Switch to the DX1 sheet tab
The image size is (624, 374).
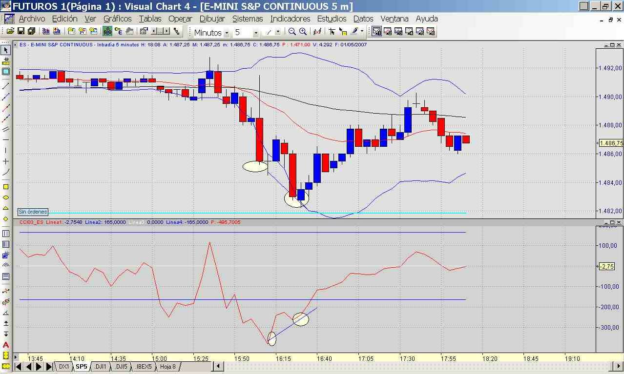point(64,366)
